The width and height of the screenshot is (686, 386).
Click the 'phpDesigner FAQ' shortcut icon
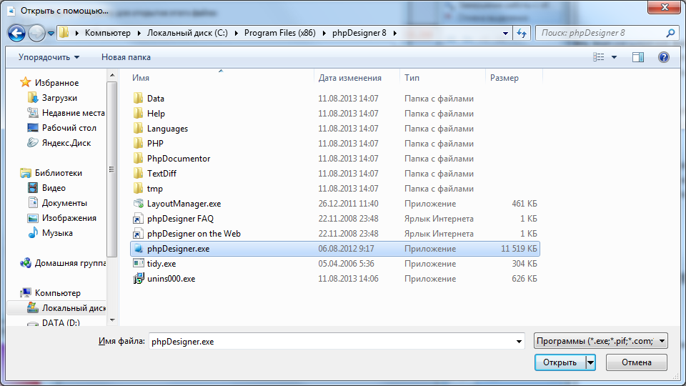[x=138, y=219]
